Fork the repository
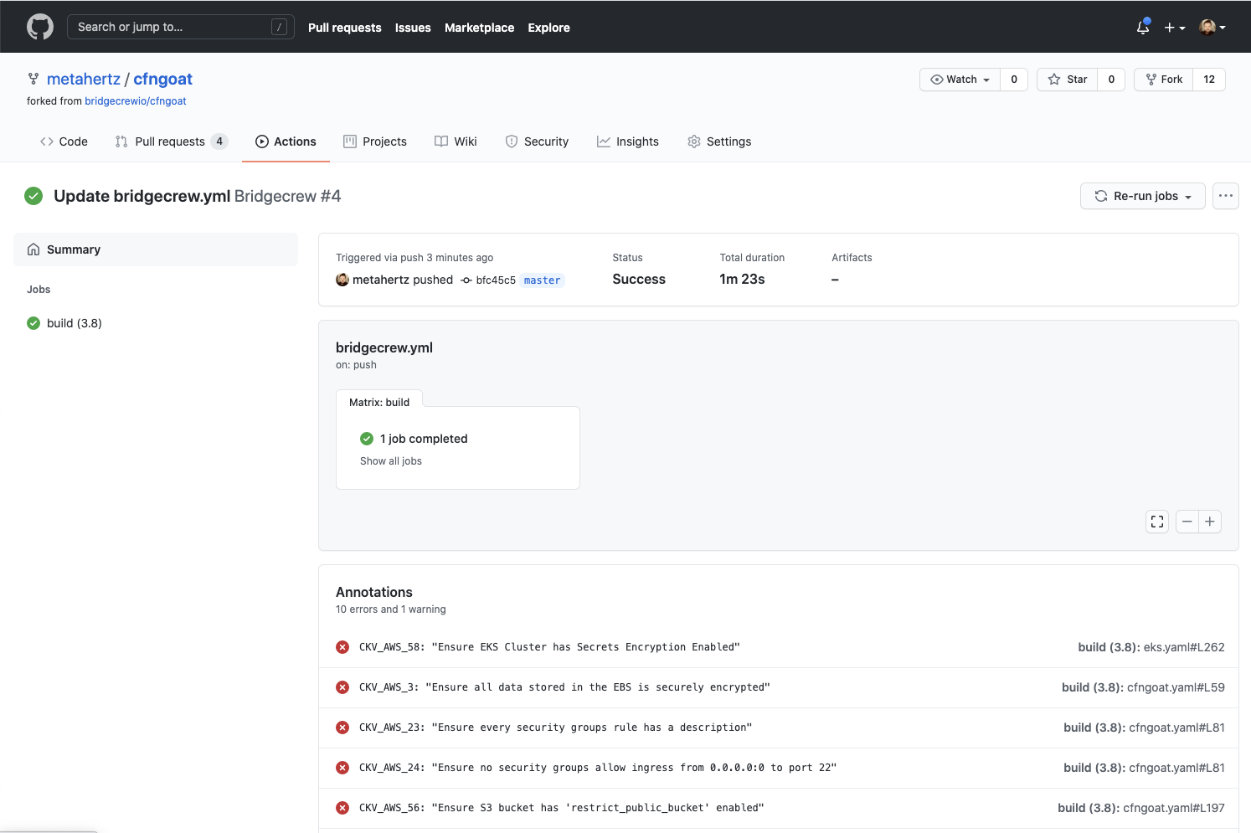This screenshot has height=833, width=1251. point(1164,80)
